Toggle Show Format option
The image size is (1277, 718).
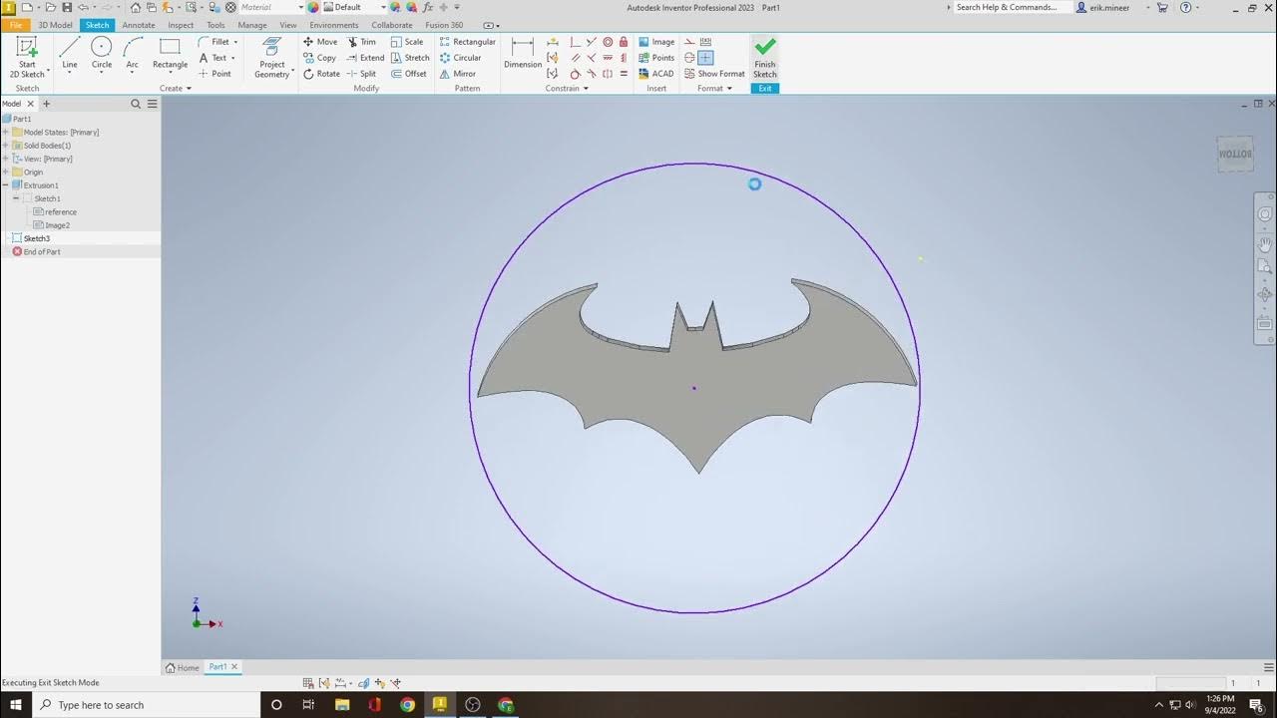pos(714,74)
